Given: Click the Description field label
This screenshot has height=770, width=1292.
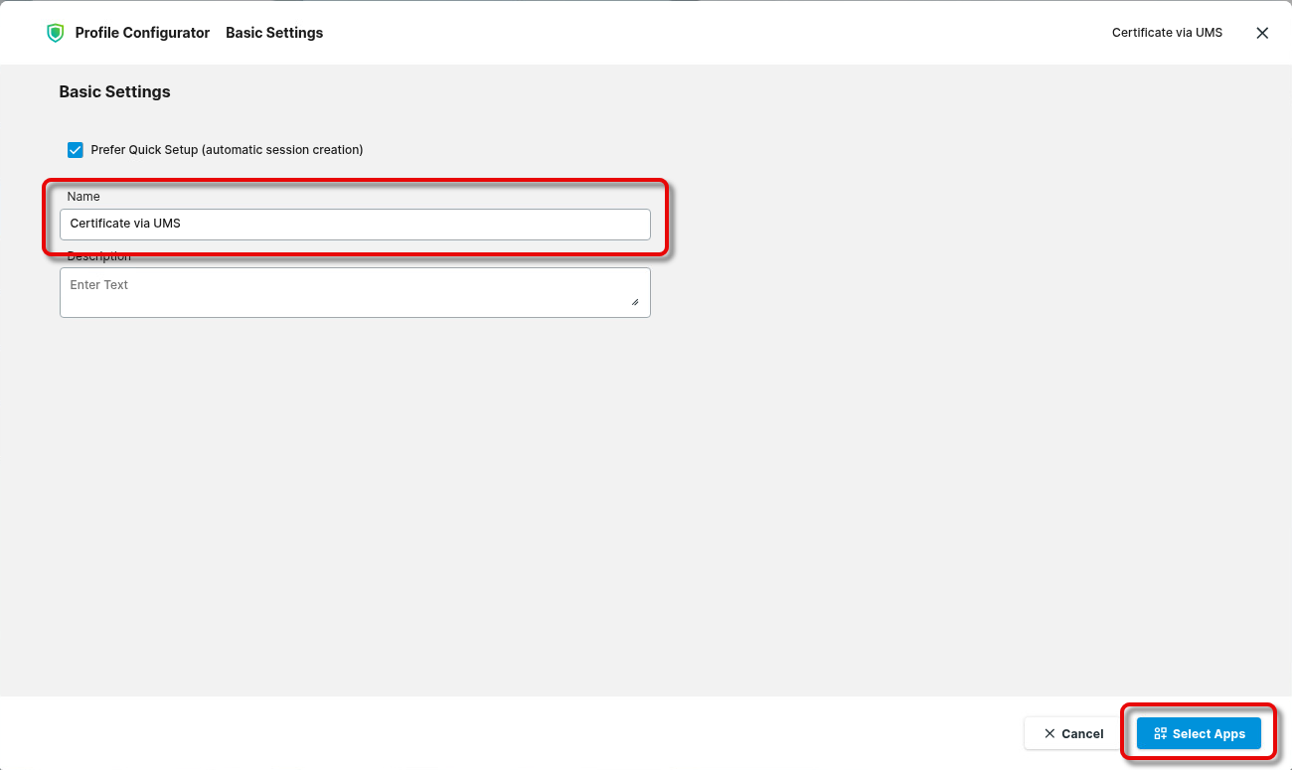Looking at the screenshot, I should pyautogui.click(x=99, y=258).
